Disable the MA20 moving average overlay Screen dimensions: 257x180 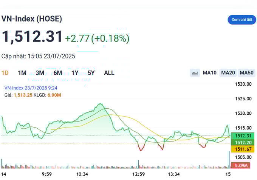[x=228, y=73]
